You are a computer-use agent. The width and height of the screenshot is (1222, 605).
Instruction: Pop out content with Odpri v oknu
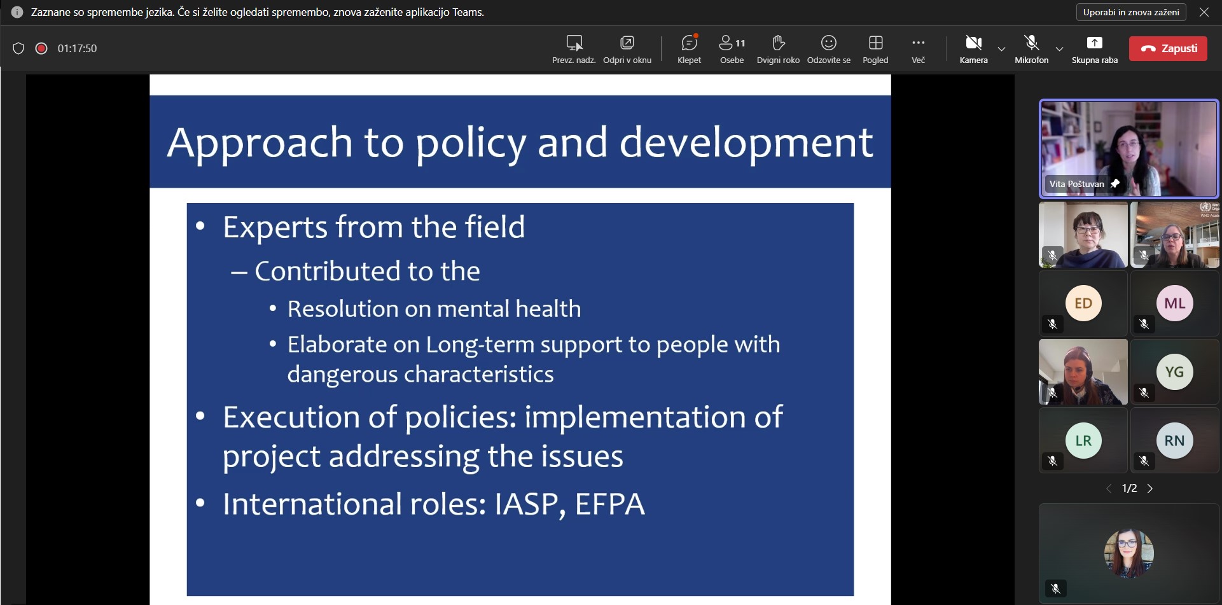(x=627, y=49)
